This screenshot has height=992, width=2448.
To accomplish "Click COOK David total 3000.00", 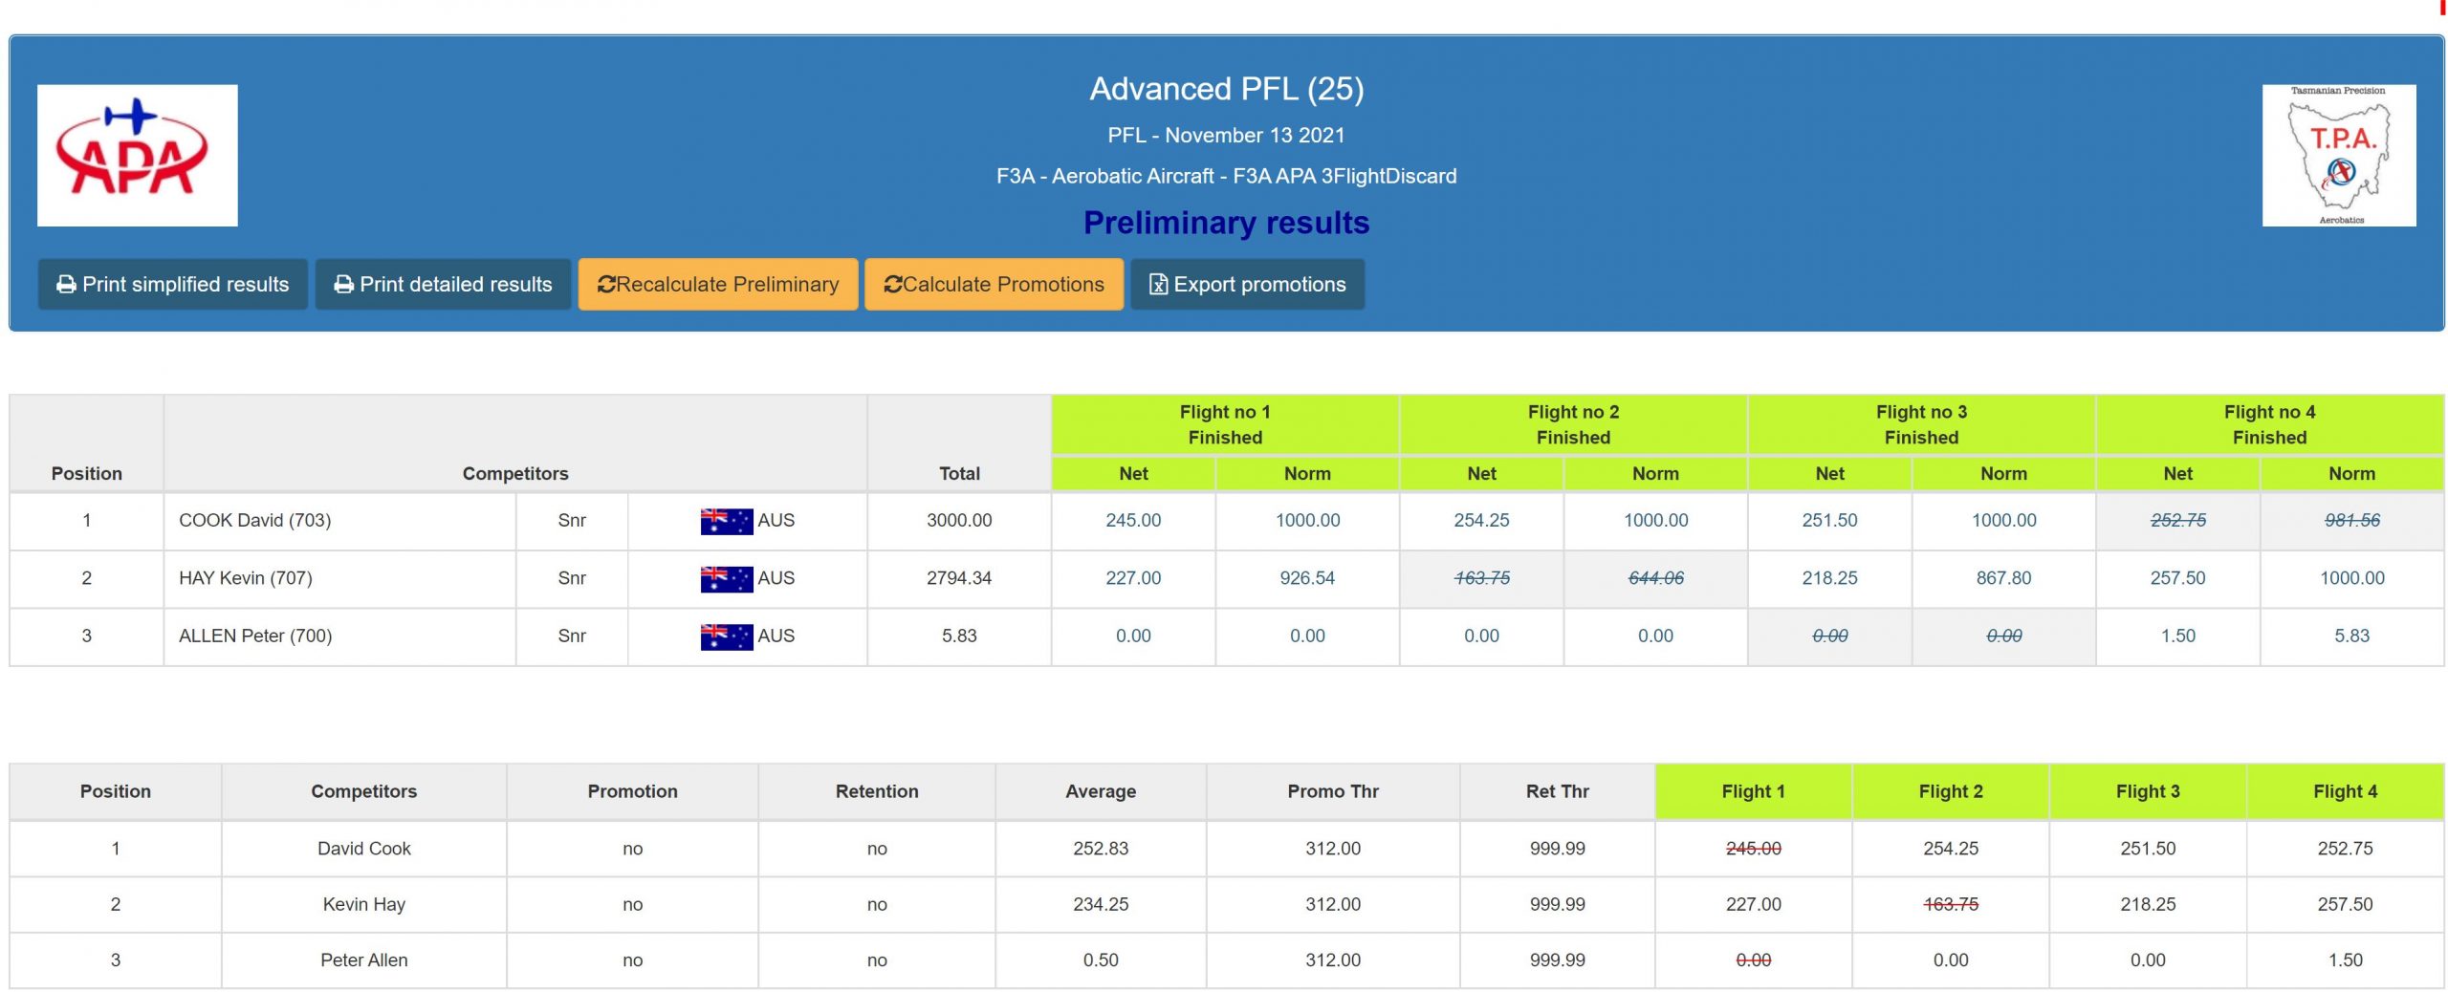I will (x=959, y=521).
